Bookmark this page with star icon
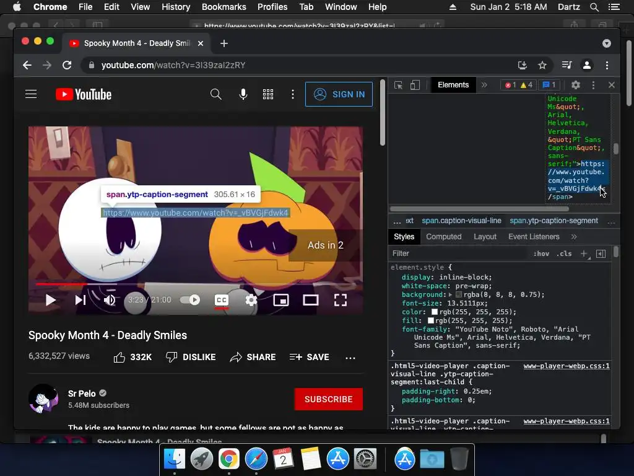Viewport: 634px width, 476px height. point(542,65)
